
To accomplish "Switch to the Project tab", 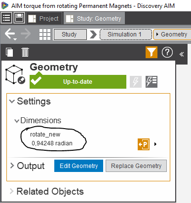I will pos(44,18).
